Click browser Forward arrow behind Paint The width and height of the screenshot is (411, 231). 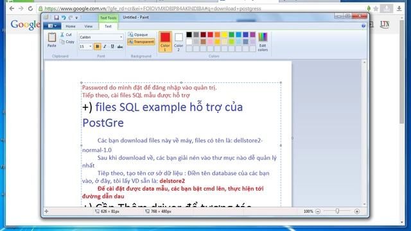pos(21,8)
